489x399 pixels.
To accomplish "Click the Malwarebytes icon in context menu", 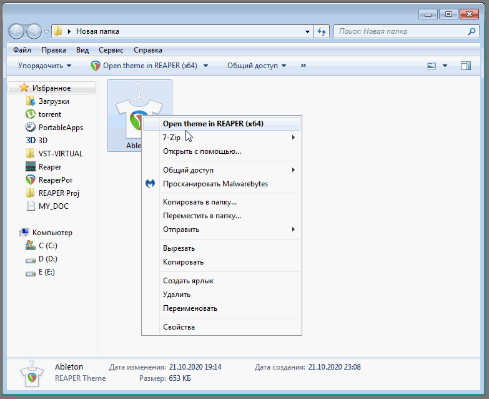I will [x=151, y=184].
